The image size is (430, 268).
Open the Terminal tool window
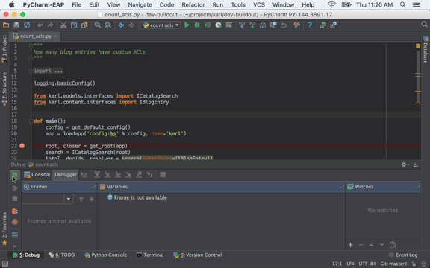(150, 255)
